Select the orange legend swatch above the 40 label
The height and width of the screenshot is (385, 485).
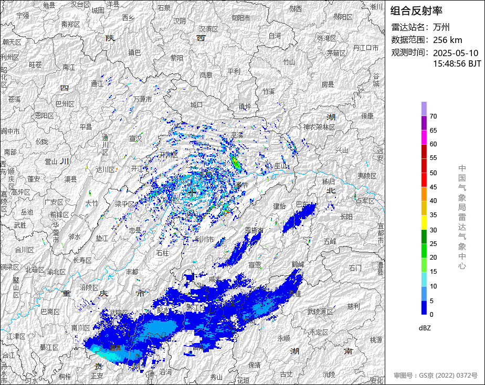point(424,194)
